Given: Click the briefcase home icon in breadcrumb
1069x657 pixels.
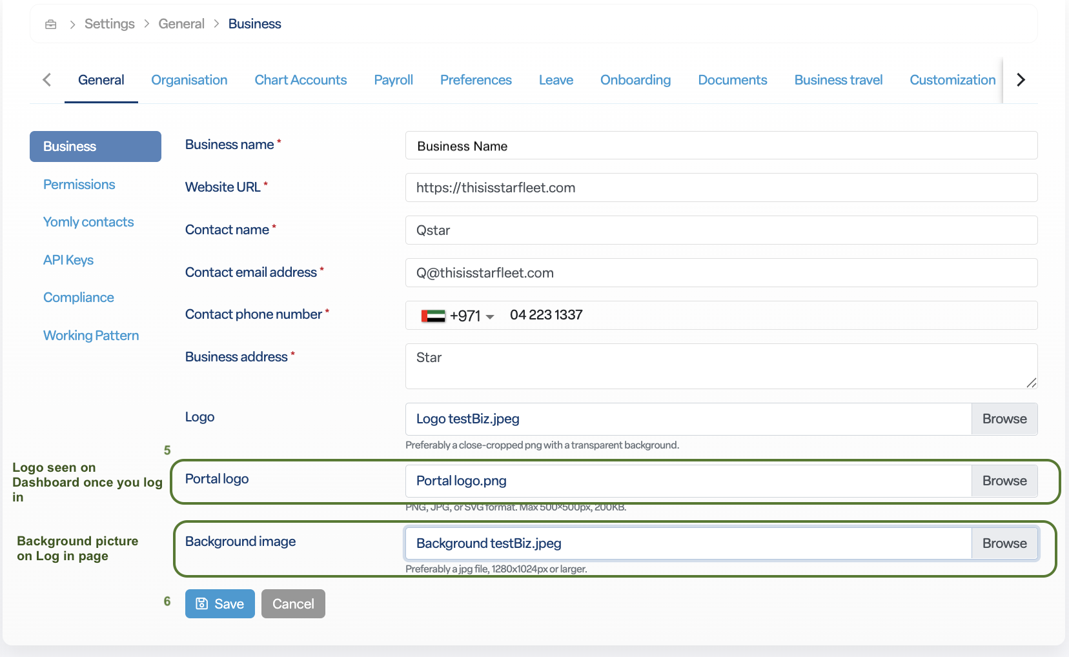Looking at the screenshot, I should (x=50, y=25).
